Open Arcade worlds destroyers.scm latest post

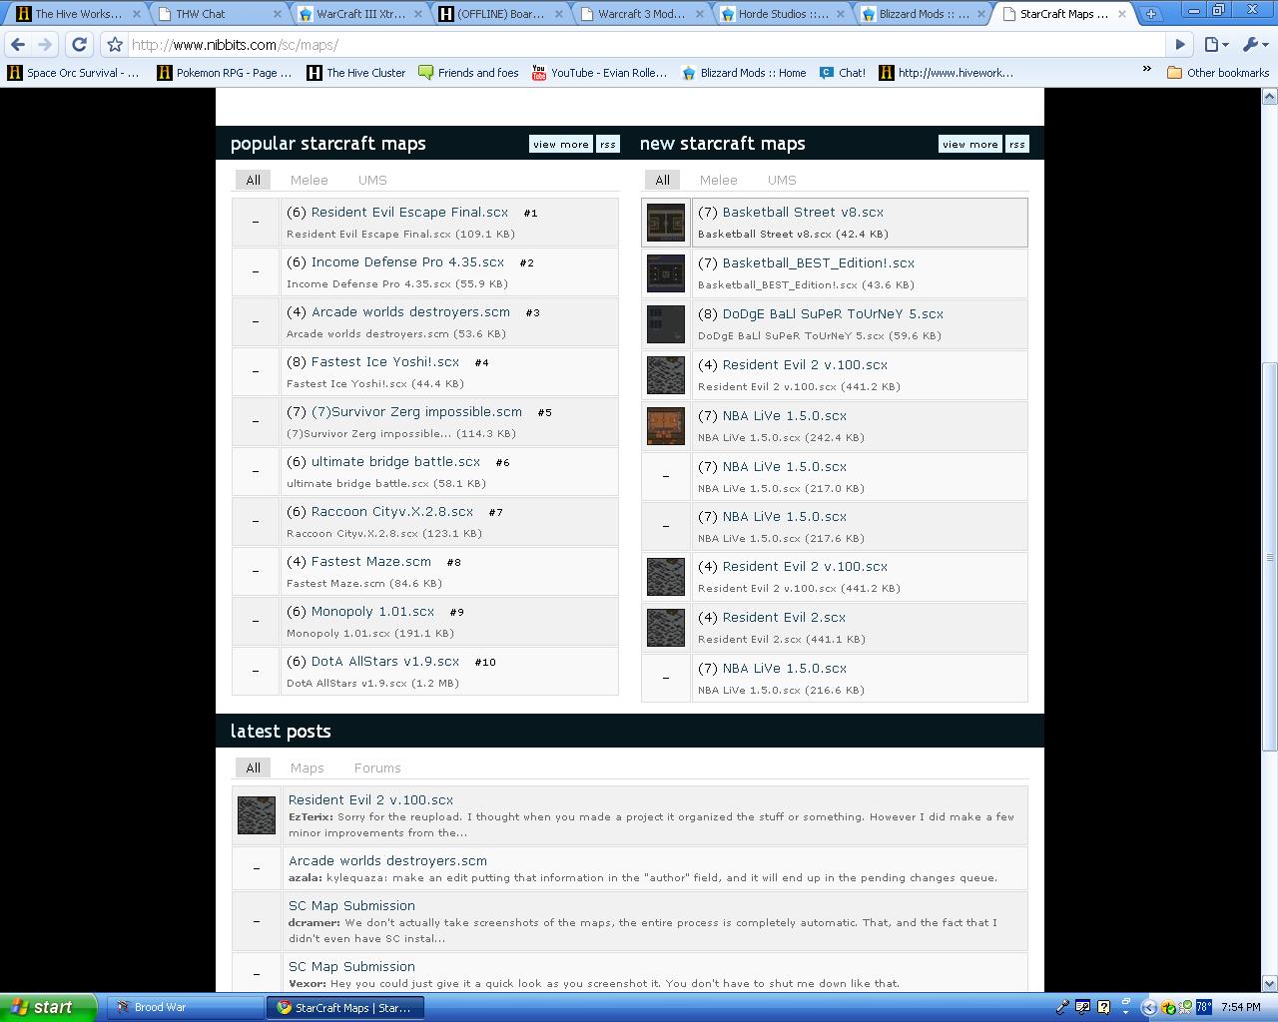click(x=387, y=860)
